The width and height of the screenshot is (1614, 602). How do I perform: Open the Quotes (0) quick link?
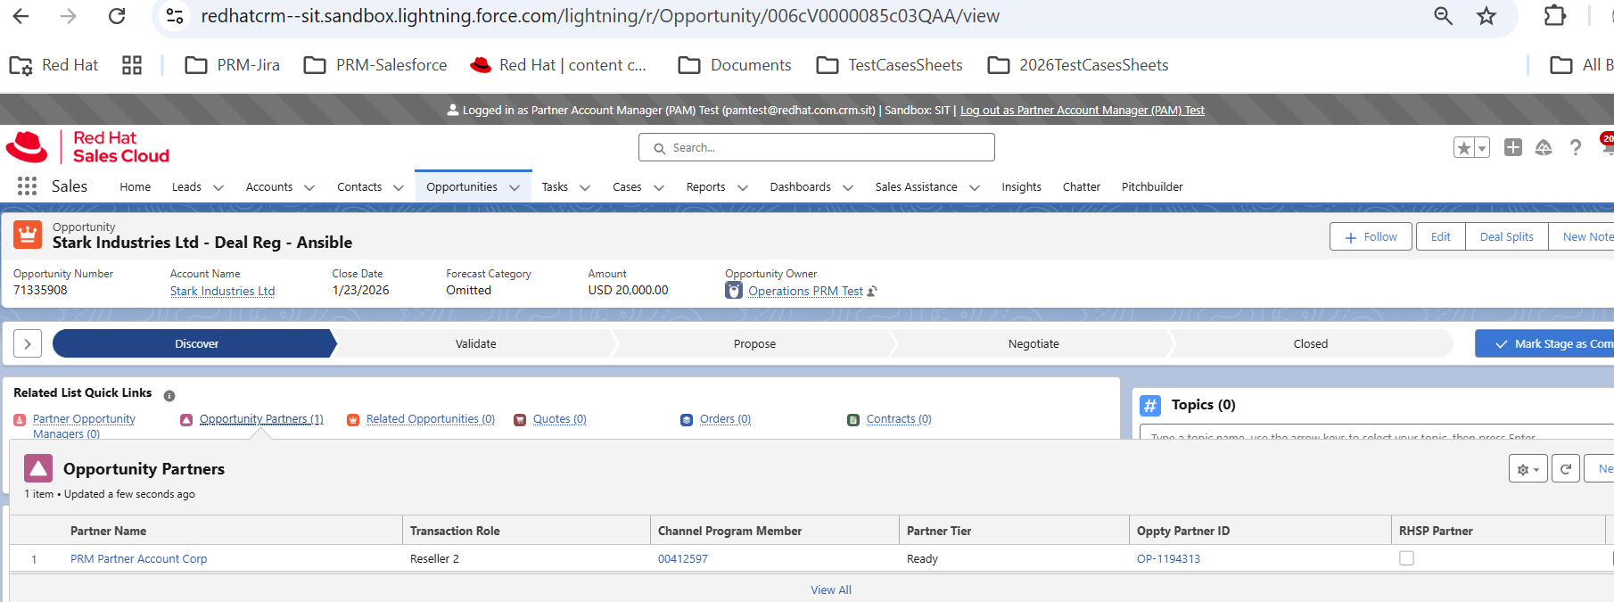point(559,418)
